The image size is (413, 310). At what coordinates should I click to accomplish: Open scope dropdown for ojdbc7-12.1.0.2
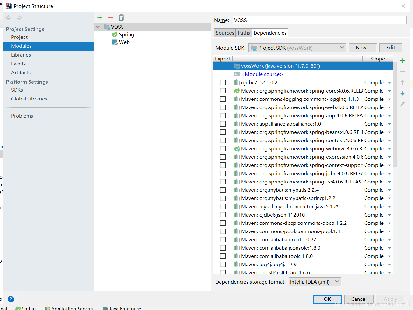tap(389, 83)
